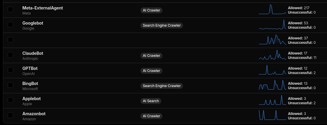
Task: Open the Googlebot entry name
Action: [x=33, y=23]
